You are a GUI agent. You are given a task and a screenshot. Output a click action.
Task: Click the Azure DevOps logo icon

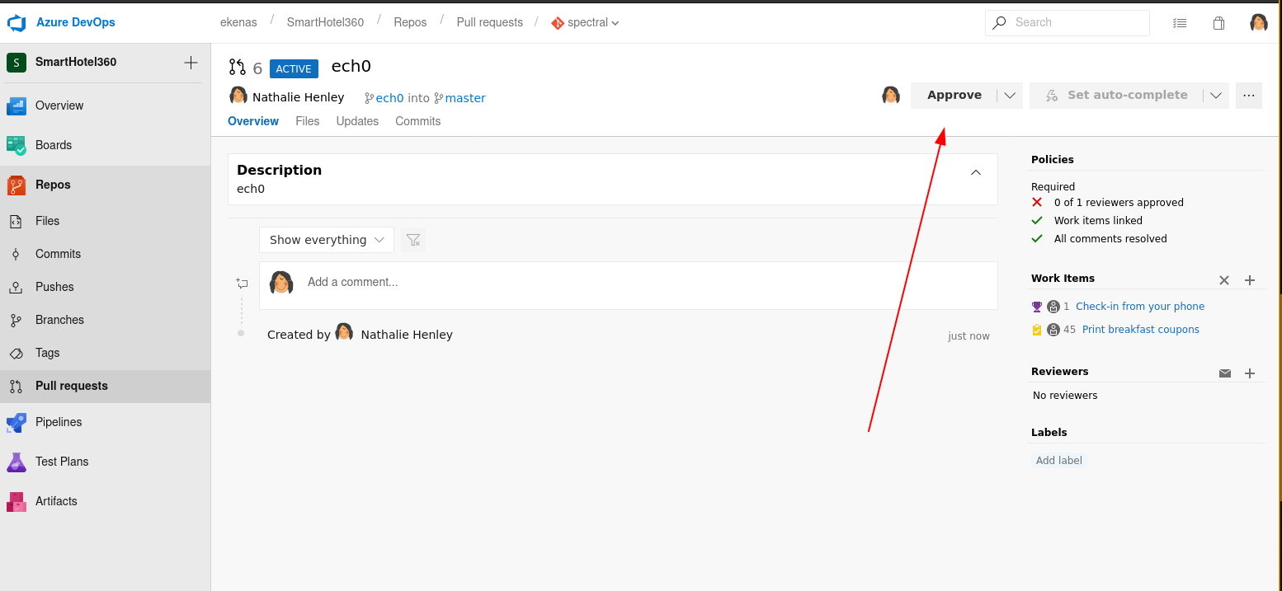point(17,22)
